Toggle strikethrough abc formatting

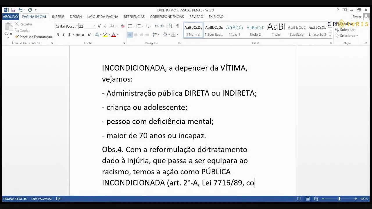tap(78, 35)
